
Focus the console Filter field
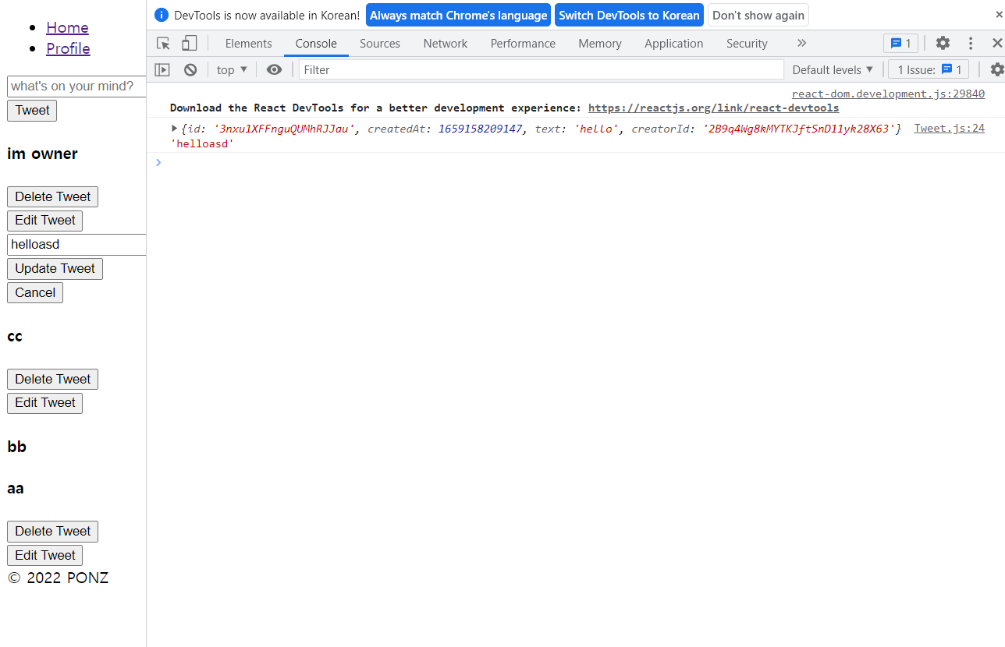(542, 69)
